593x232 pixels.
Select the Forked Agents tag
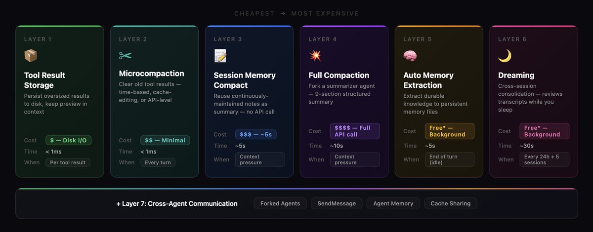[x=280, y=203]
